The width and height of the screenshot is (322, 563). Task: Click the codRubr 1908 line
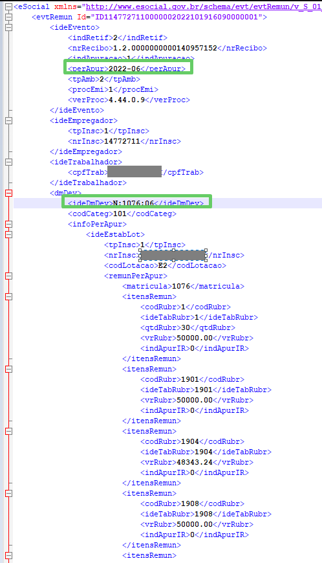pyautogui.click(x=192, y=503)
